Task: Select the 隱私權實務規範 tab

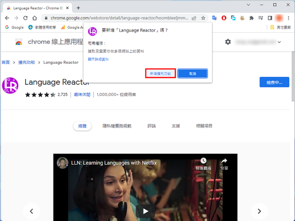Action: [117, 126]
